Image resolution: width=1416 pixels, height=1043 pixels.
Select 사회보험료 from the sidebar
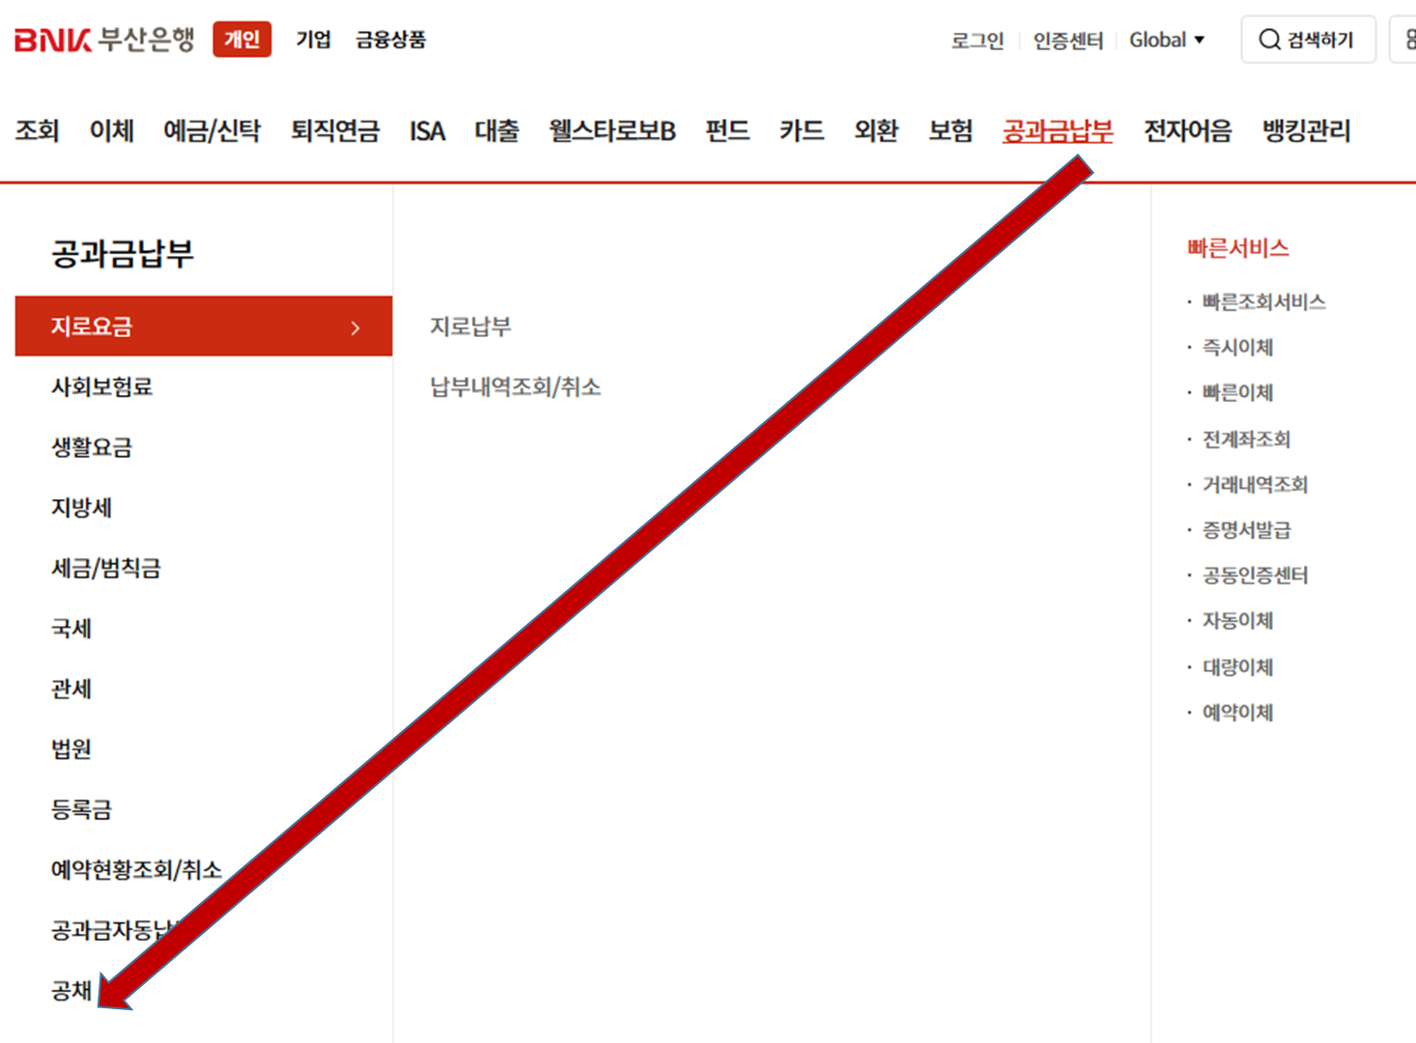(x=102, y=386)
